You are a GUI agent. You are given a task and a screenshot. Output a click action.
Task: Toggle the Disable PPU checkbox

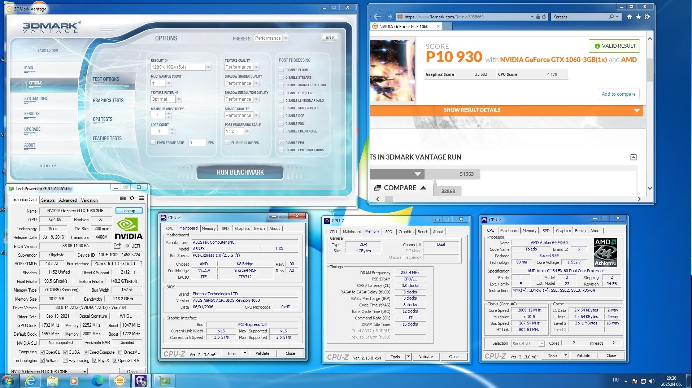(281, 143)
